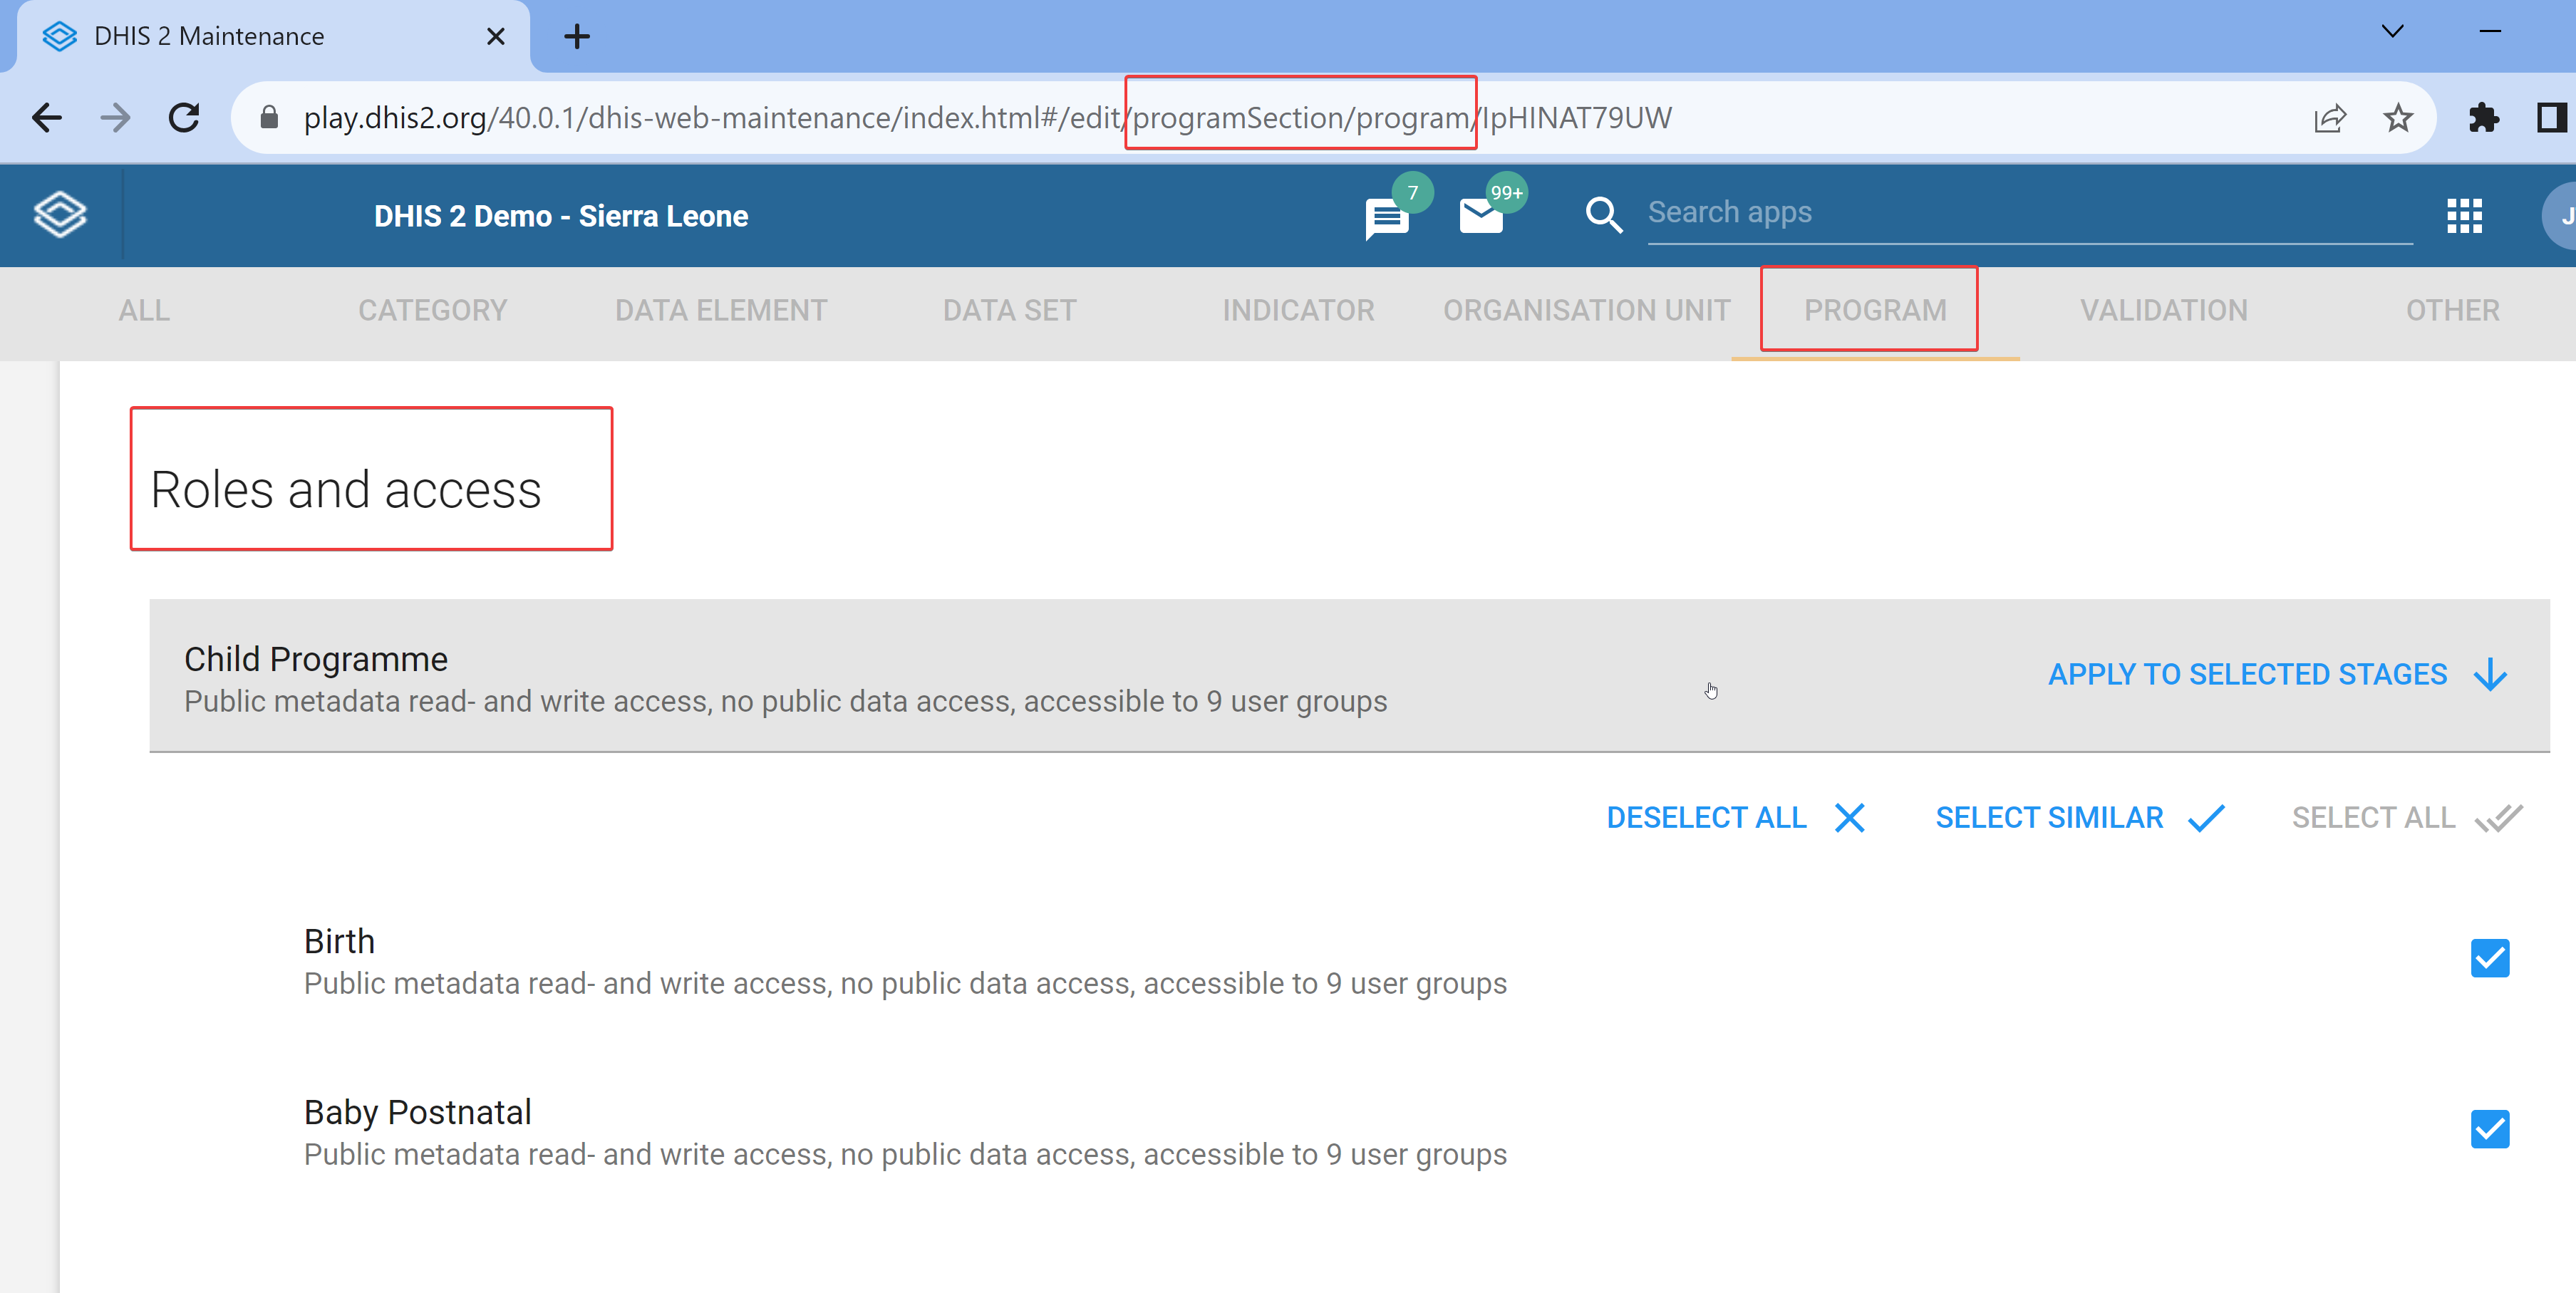
Task: Click the DHIS2 logo icon in the header
Action: tap(60, 215)
